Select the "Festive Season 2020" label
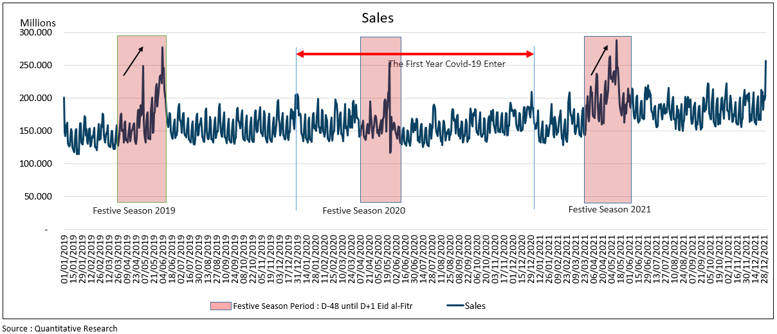 pos(364,210)
